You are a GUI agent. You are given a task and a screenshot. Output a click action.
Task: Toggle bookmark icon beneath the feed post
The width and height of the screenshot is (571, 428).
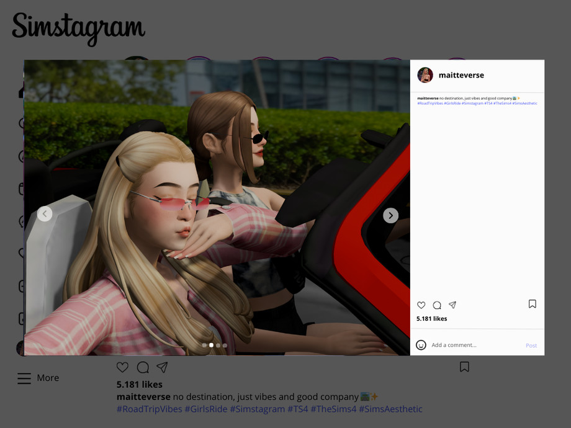464,367
